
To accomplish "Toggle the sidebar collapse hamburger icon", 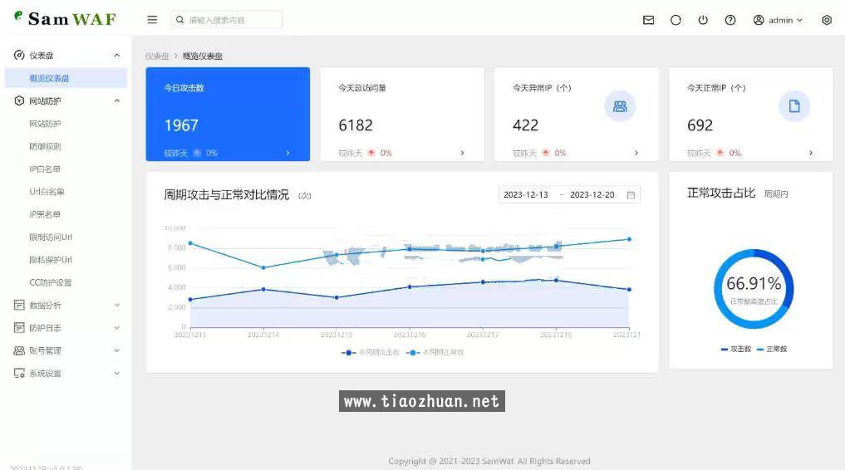I will 153,20.
